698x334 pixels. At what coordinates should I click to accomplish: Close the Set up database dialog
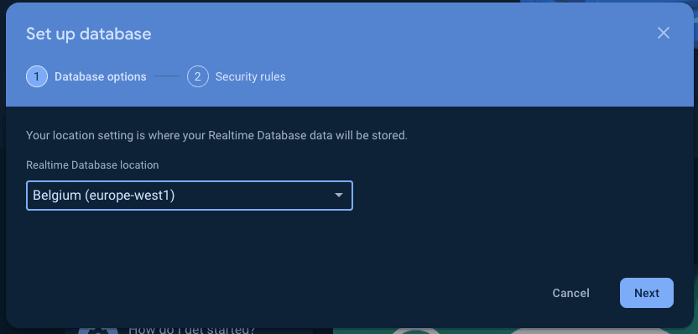click(x=664, y=33)
